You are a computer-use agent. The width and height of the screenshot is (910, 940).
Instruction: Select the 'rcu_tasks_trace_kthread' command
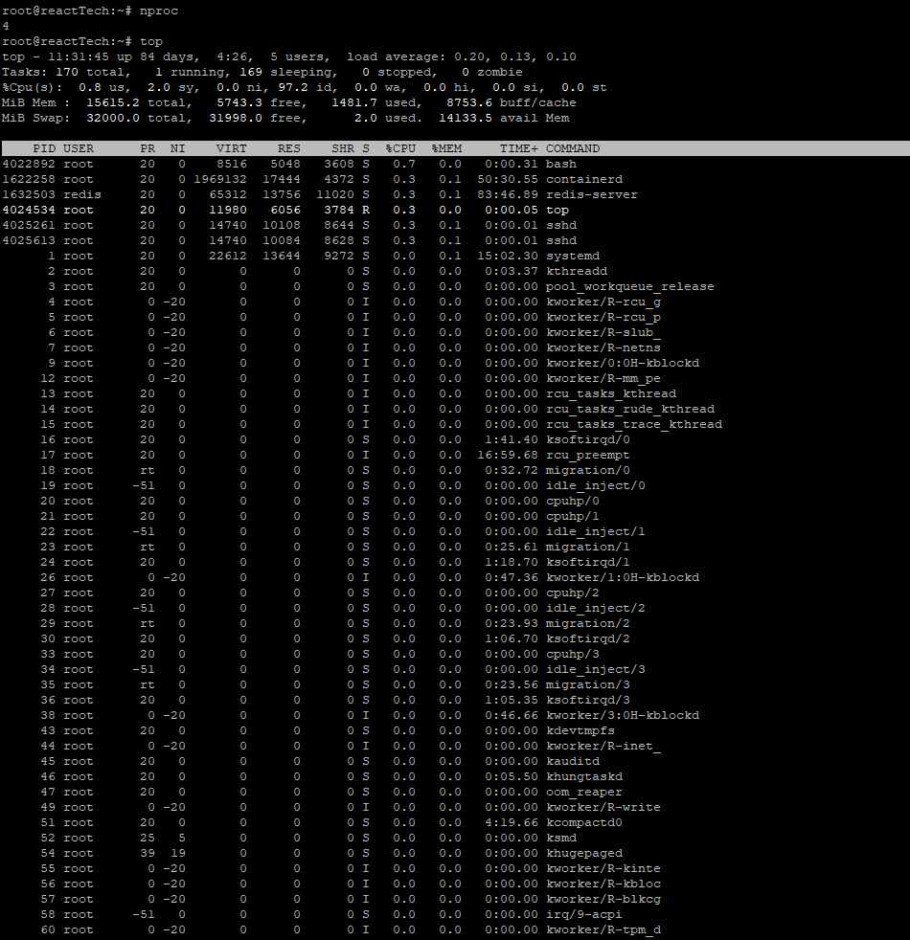pyautogui.click(x=634, y=424)
